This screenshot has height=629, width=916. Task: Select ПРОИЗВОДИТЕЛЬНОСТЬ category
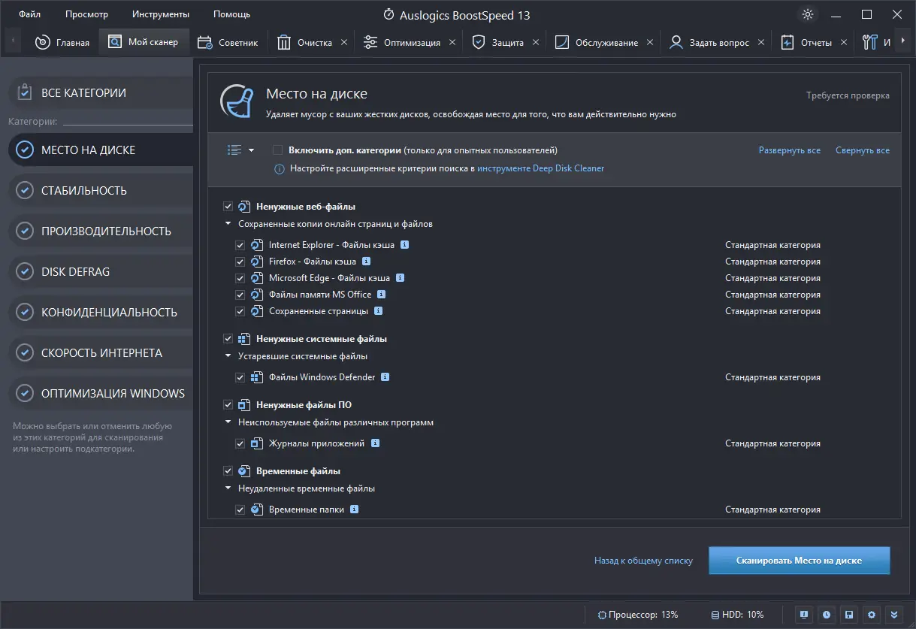[100, 231]
